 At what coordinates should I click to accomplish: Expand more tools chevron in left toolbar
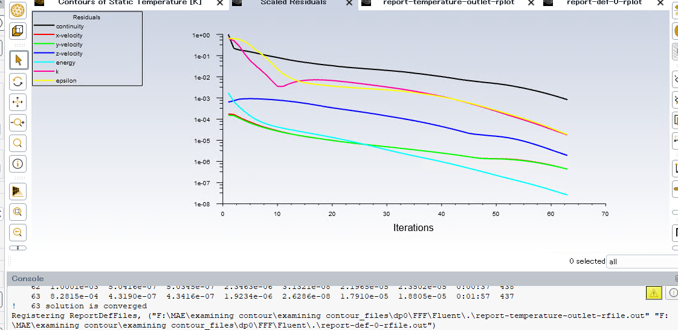(x=18, y=248)
